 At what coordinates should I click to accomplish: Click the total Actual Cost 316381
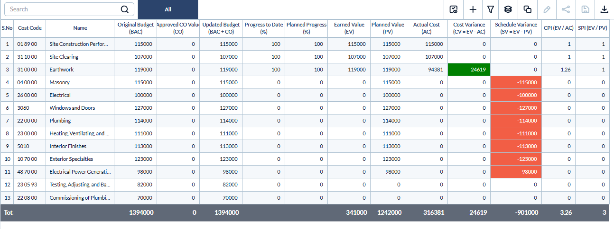(x=434, y=213)
